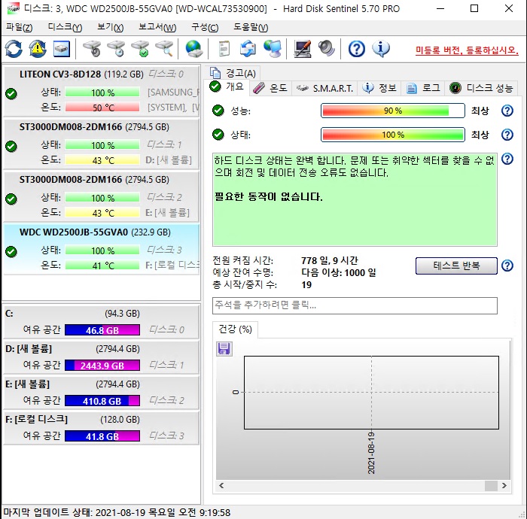Click the help icon next to 테스트 반복
This screenshot has height=519, width=527.
tap(507, 266)
